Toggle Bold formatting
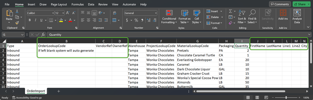313x100 pixels. tap(30, 20)
